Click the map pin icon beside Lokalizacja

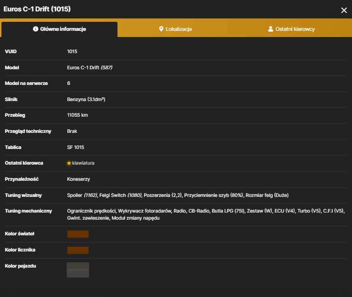(x=161, y=29)
